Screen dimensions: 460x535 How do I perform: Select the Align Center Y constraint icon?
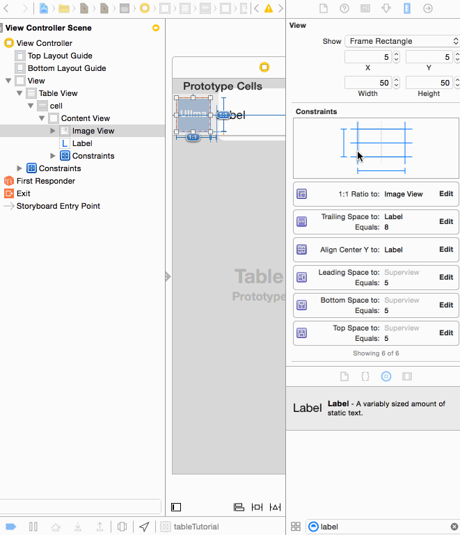pyautogui.click(x=301, y=250)
